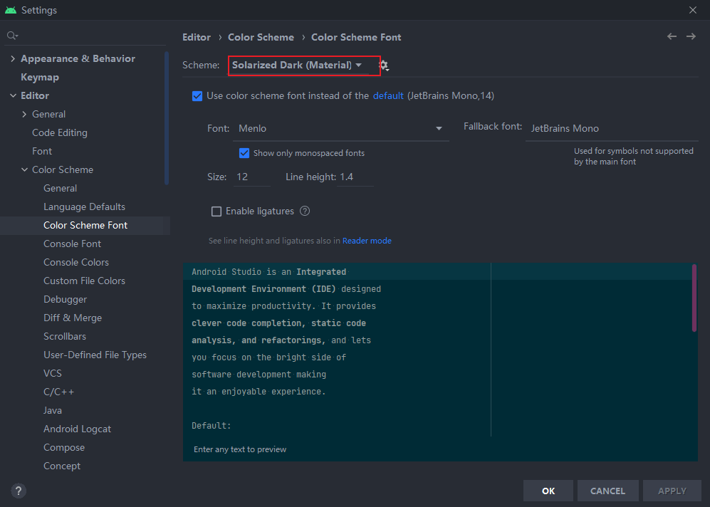Focus the settings search box
The width and height of the screenshot is (710, 507).
[86, 36]
